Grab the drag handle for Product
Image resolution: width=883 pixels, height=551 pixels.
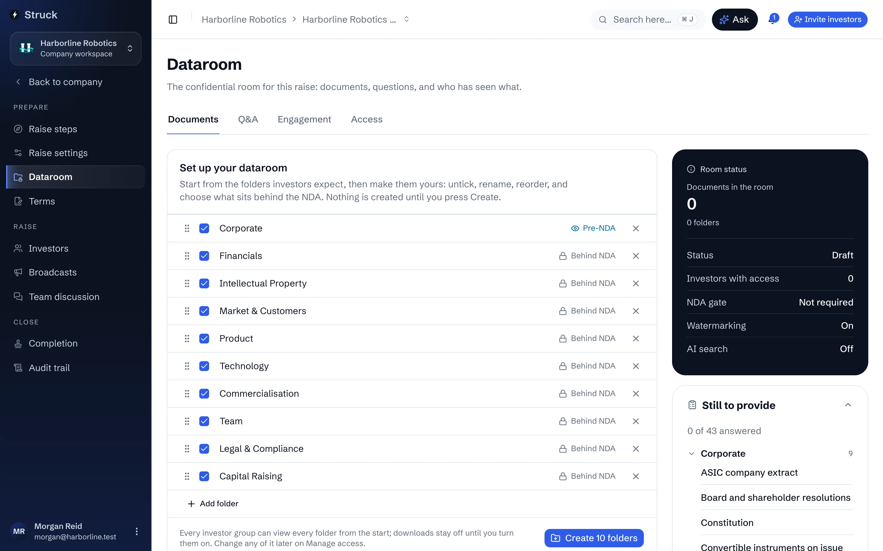tap(187, 339)
